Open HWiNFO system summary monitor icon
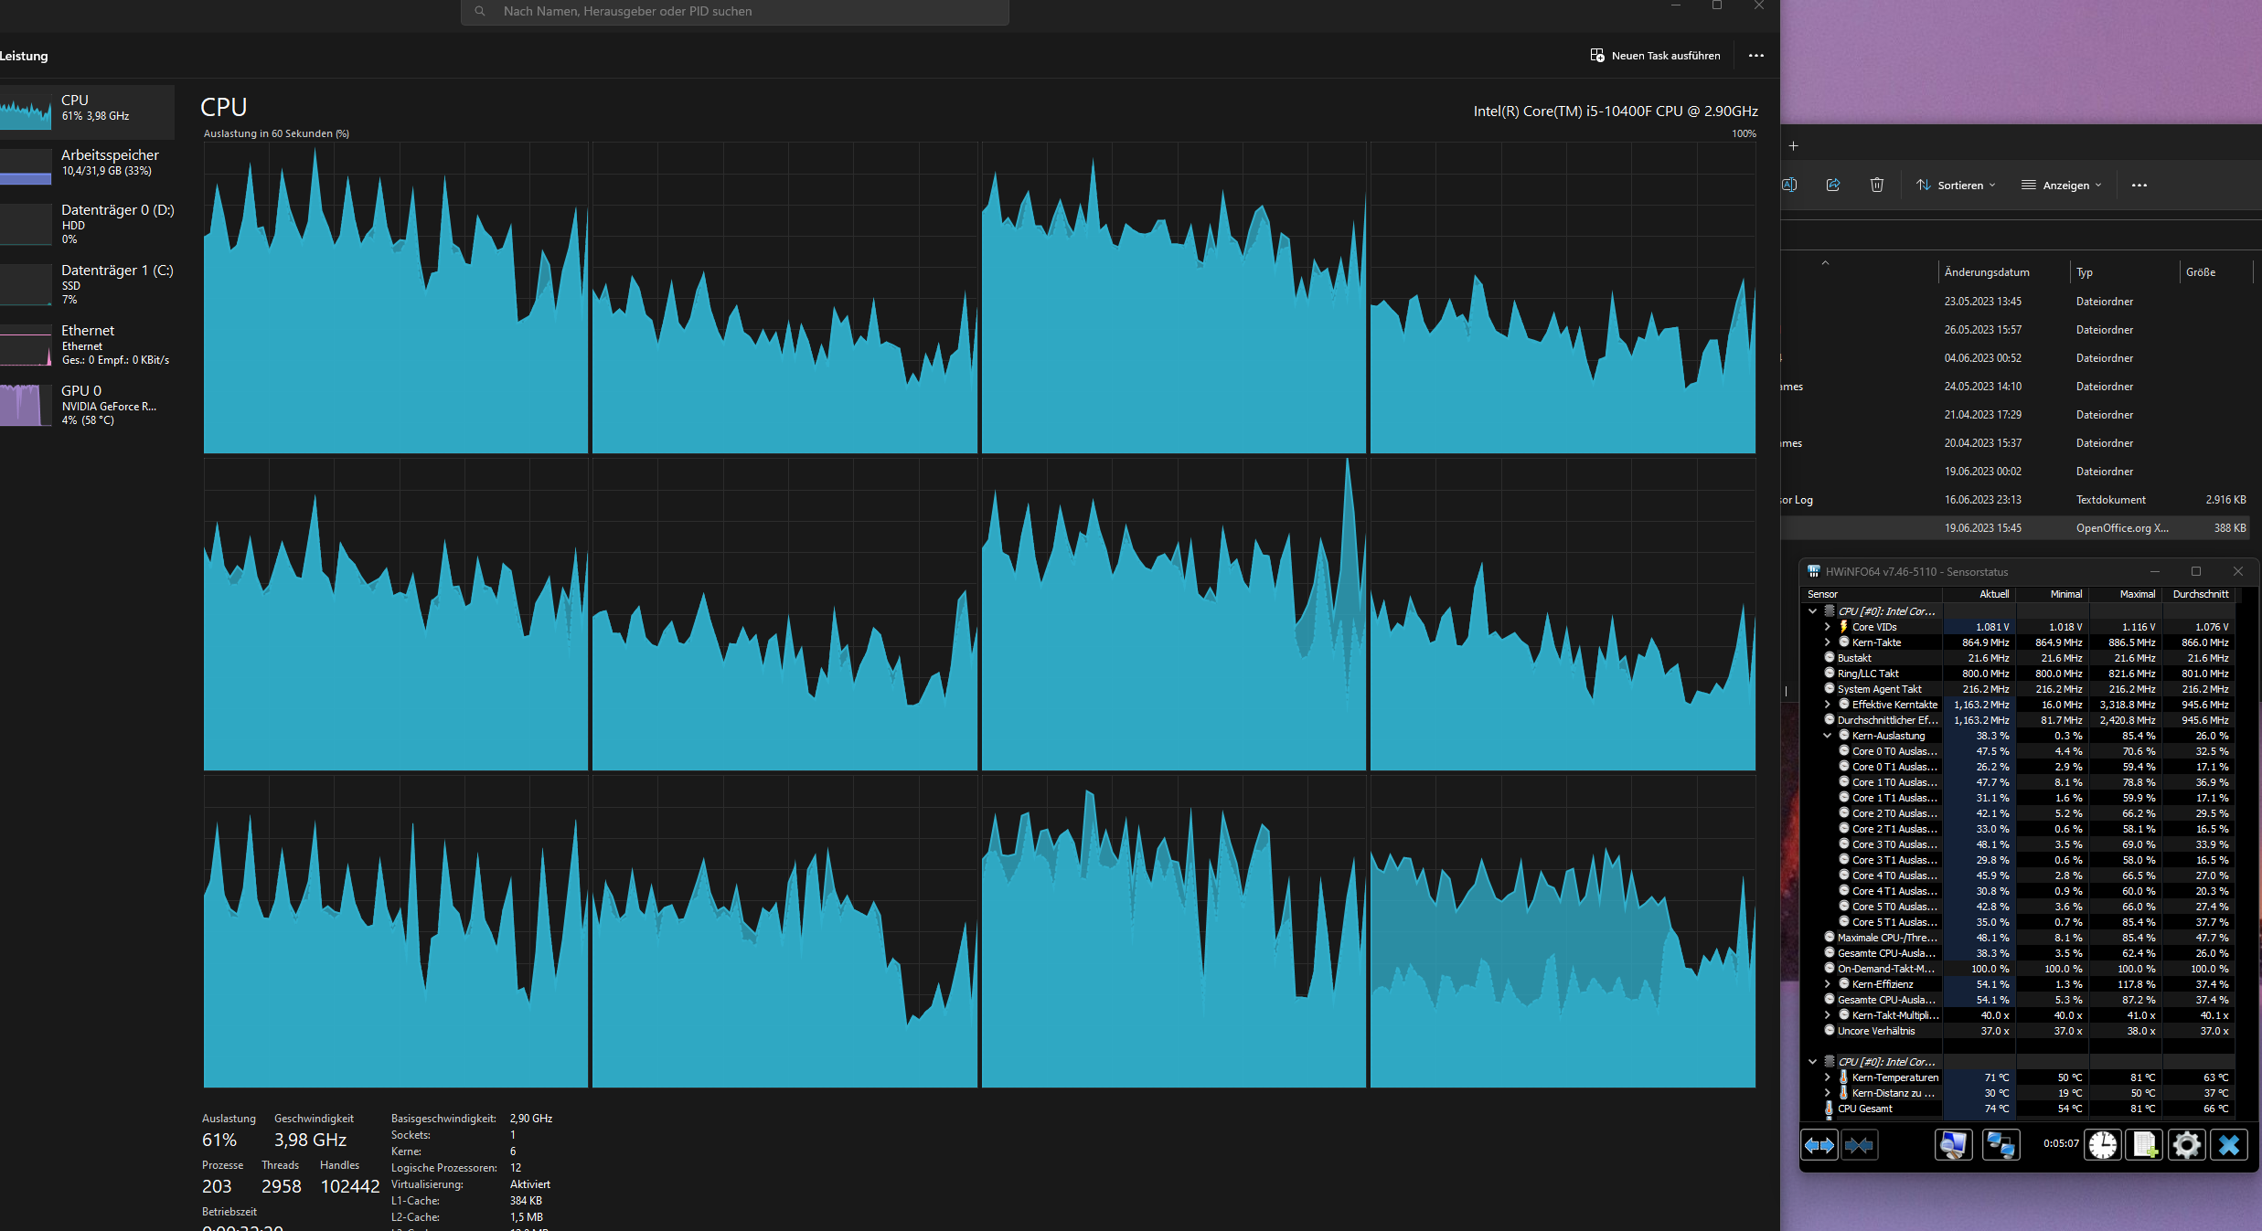 click(1953, 1145)
